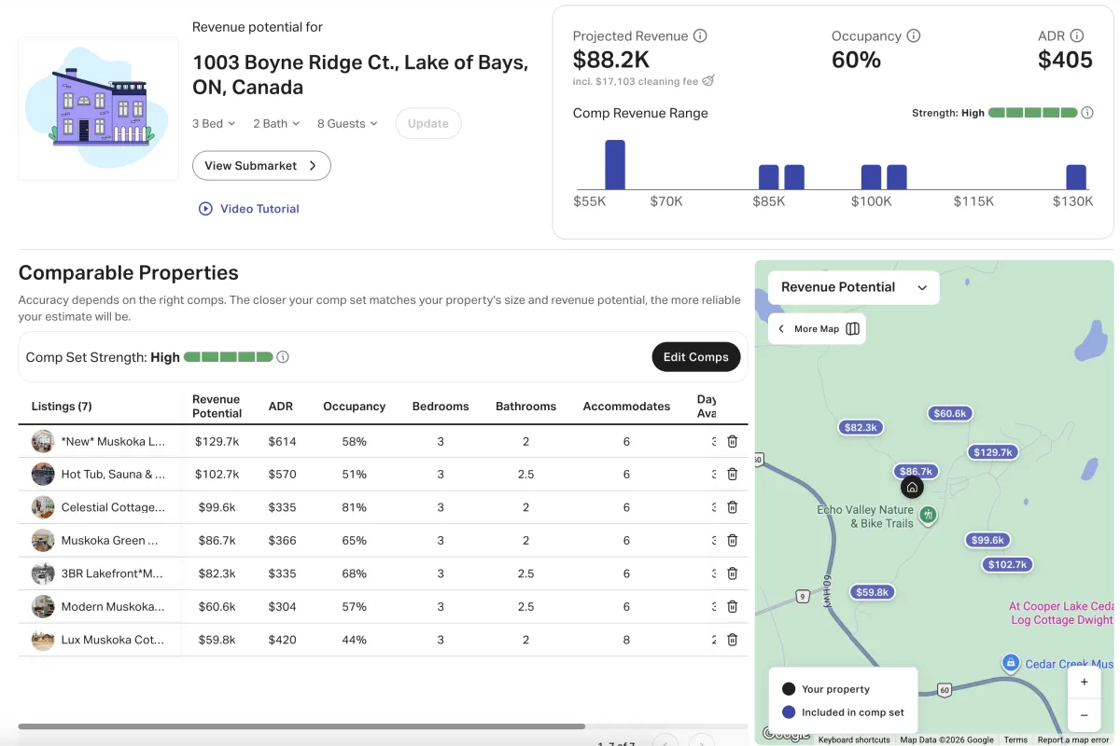Zoom in on the map
1120x746 pixels.
point(1084,682)
